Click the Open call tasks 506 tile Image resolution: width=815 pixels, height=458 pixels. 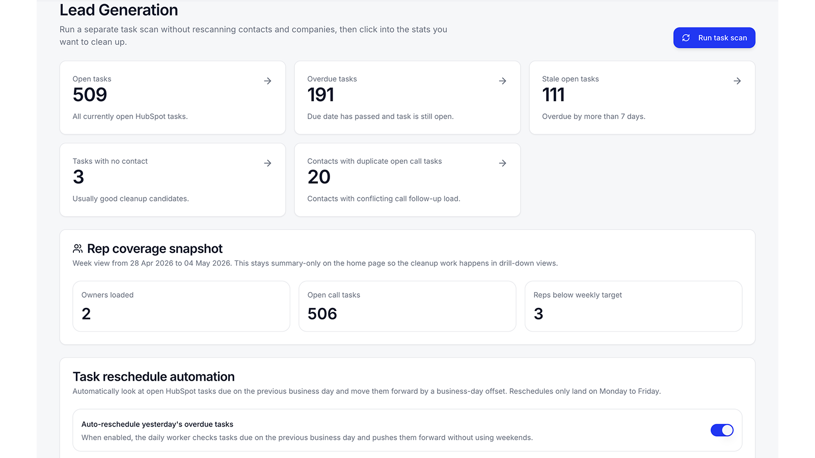pos(407,306)
